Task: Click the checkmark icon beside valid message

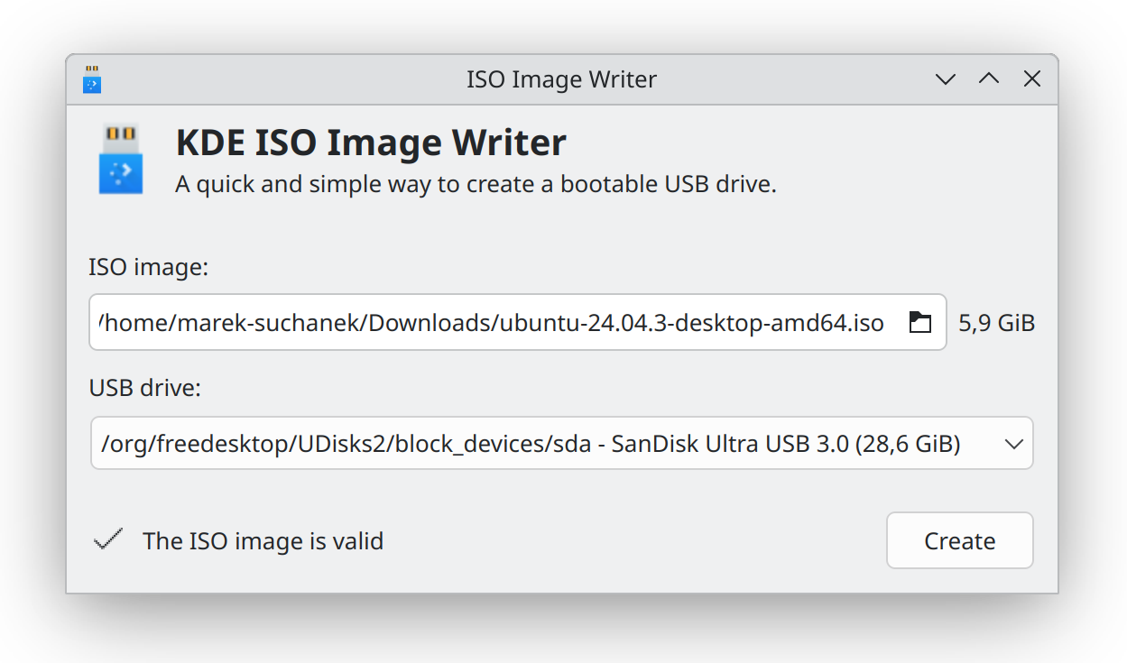Action: click(108, 540)
